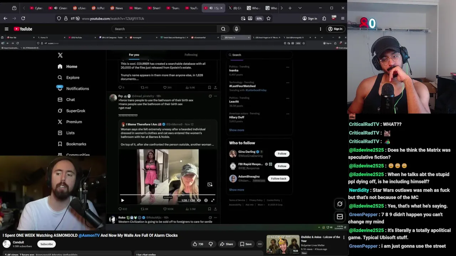Click the Grok floating icon in the X page
This screenshot has height=256, width=456.
tap(340, 204)
